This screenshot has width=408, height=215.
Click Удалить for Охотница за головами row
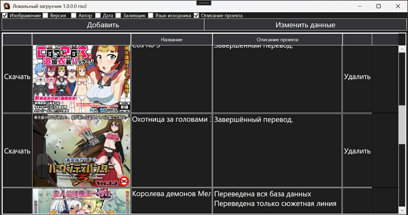357,151
